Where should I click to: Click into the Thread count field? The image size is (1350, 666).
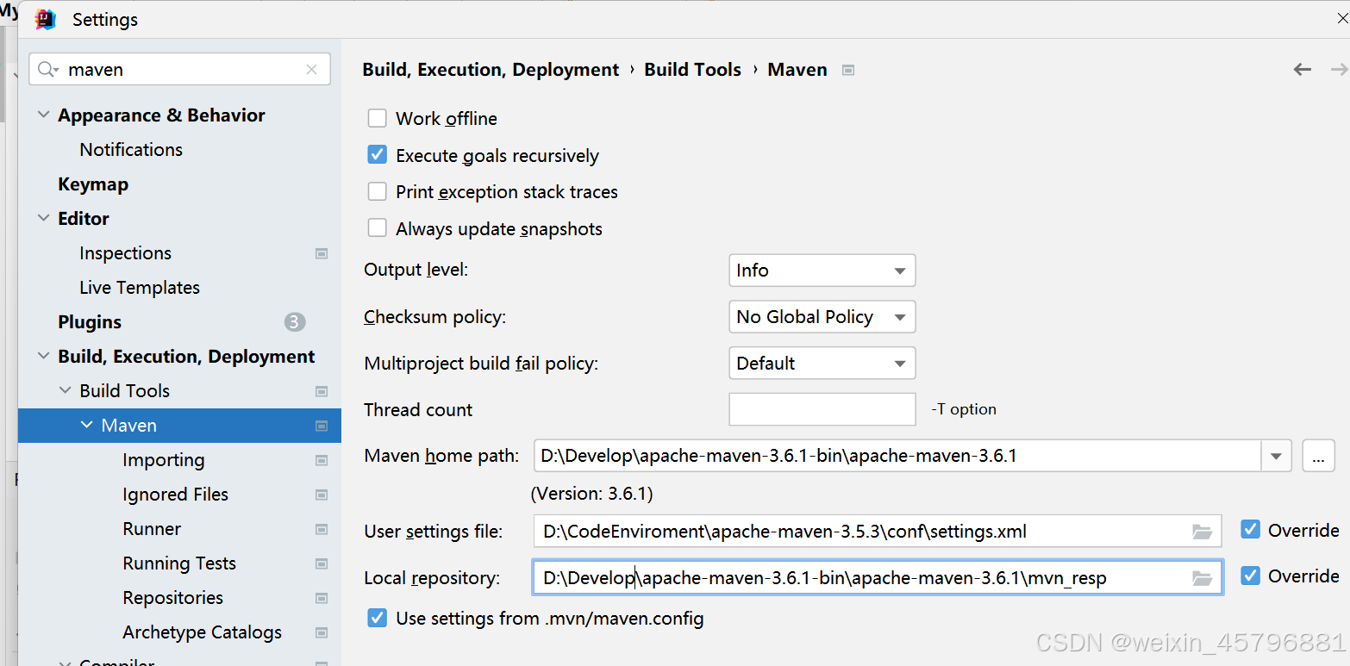pos(822,409)
